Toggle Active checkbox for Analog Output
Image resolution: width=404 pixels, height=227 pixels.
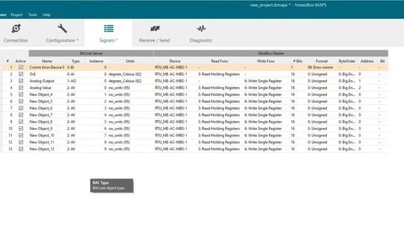[x=21, y=81]
